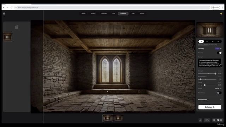The height and width of the screenshot is (127, 226).
Task: Go to the Generate tab
Action: coord(104,13)
